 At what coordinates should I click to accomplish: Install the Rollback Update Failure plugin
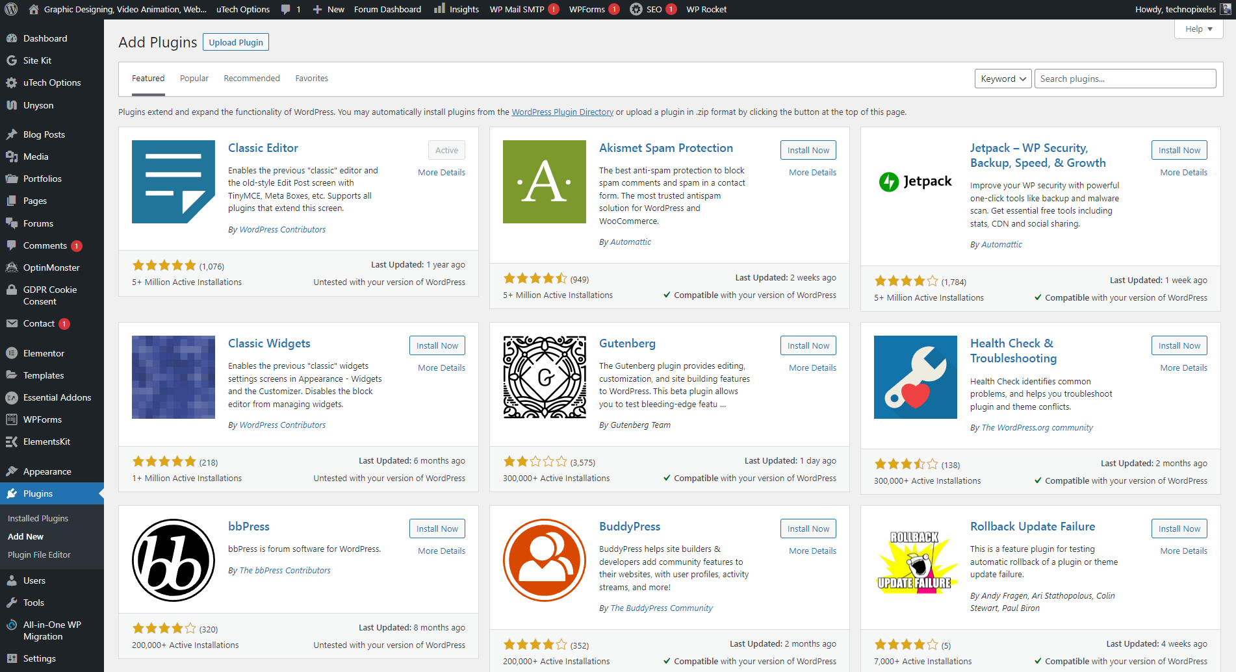(1179, 529)
